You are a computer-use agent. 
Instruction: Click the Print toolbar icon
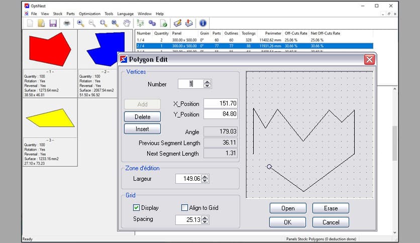[x=67, y=23]
